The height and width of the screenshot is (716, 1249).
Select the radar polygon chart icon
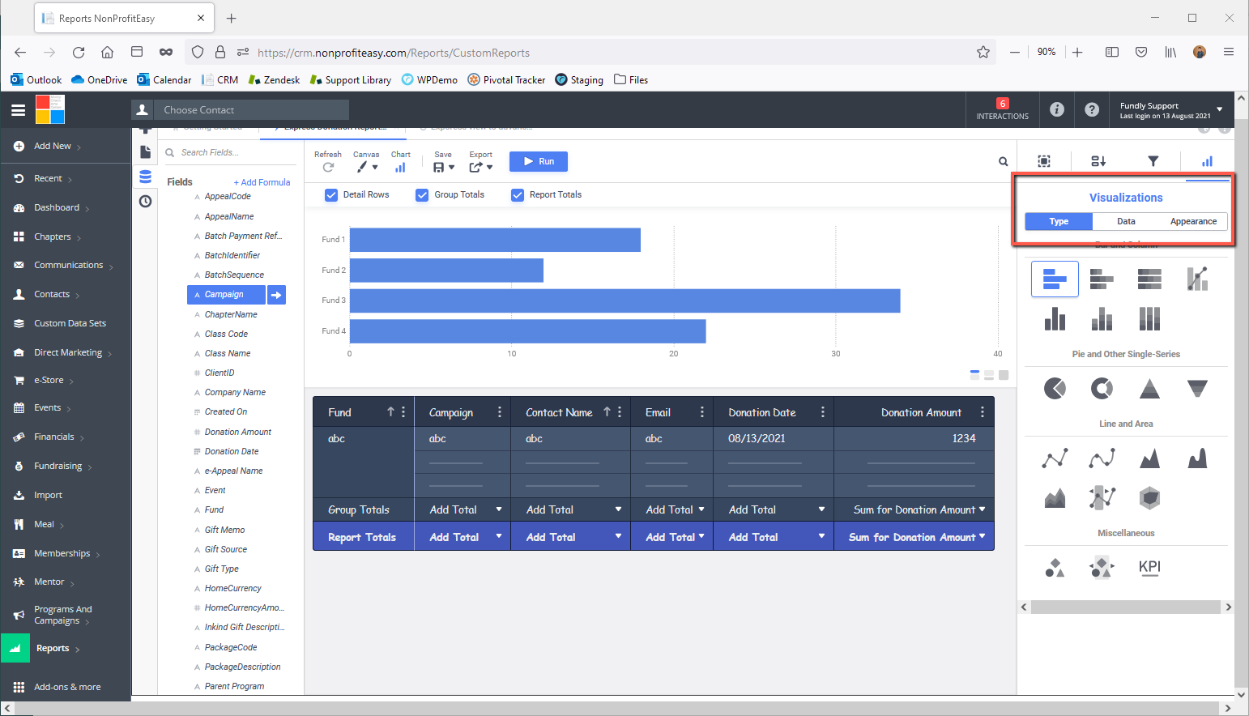click(x=1149, y=497)
